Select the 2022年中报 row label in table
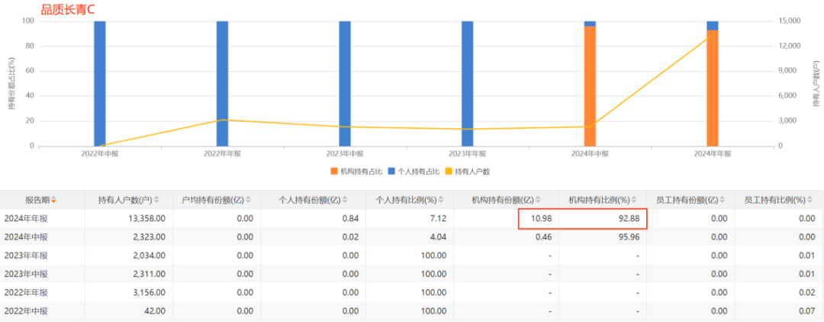 point(26,311)
